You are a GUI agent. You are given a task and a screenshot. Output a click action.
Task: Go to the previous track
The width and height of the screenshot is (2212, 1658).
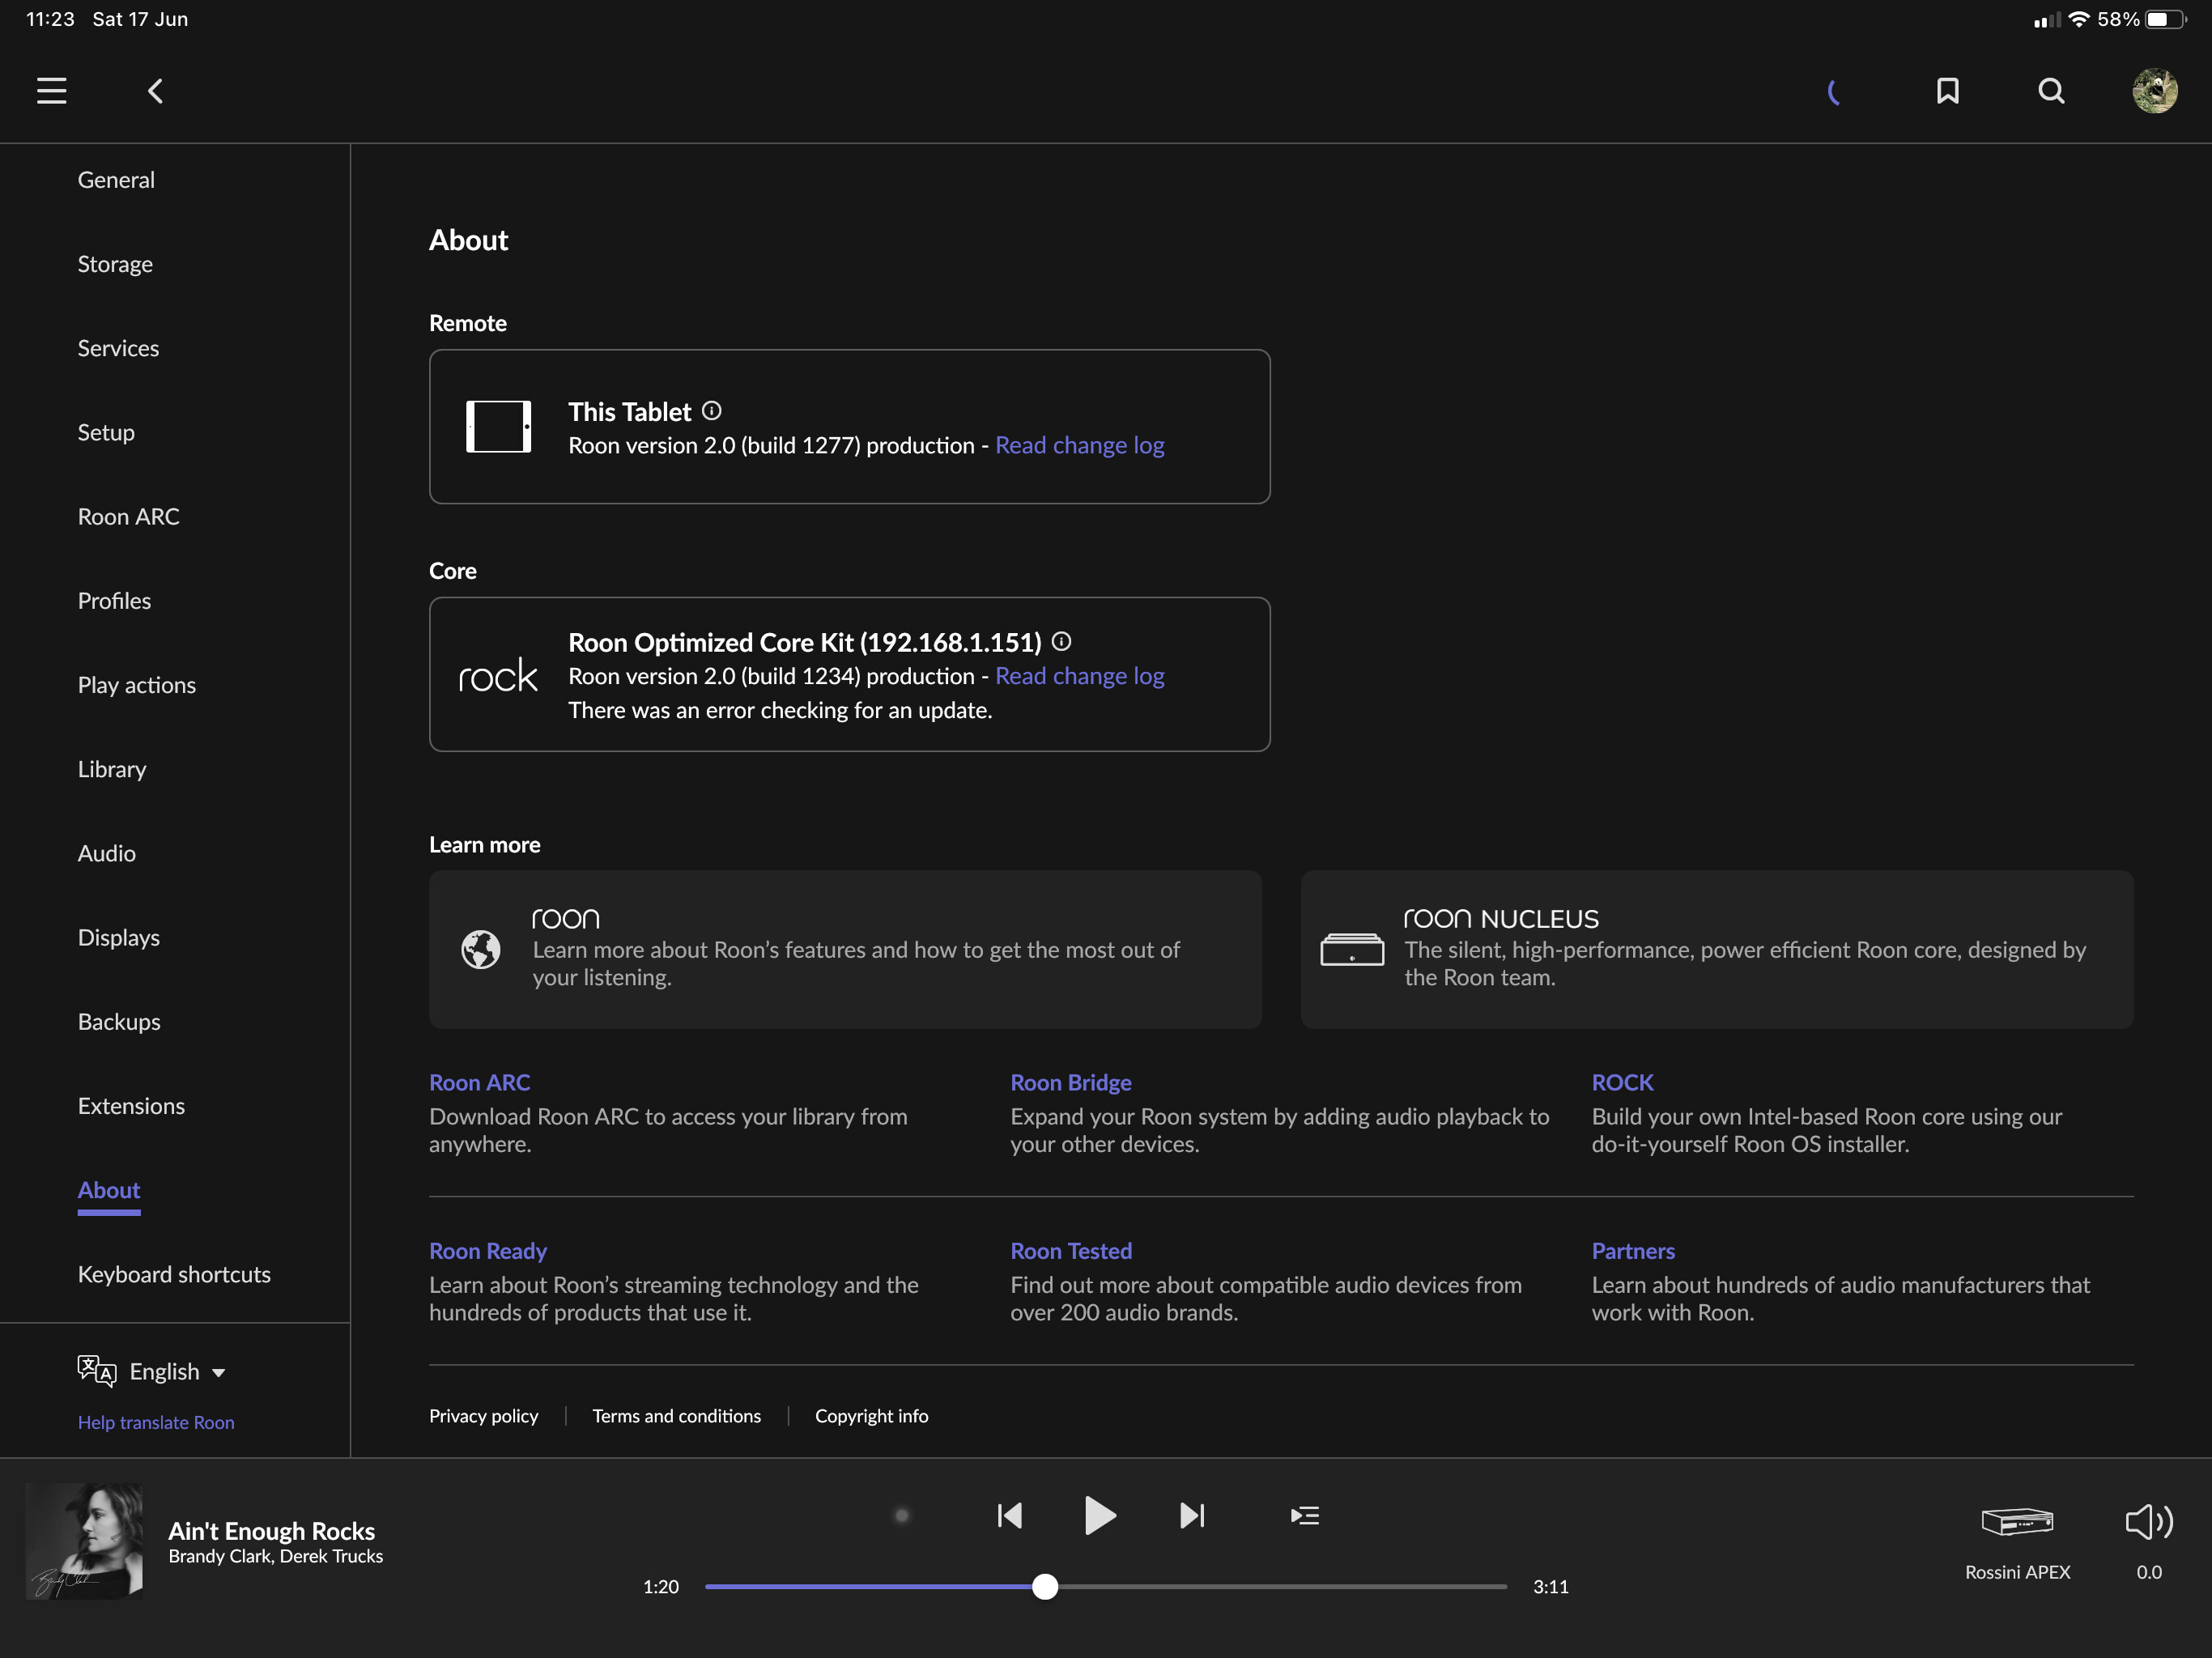(x=1010, y=1516)
